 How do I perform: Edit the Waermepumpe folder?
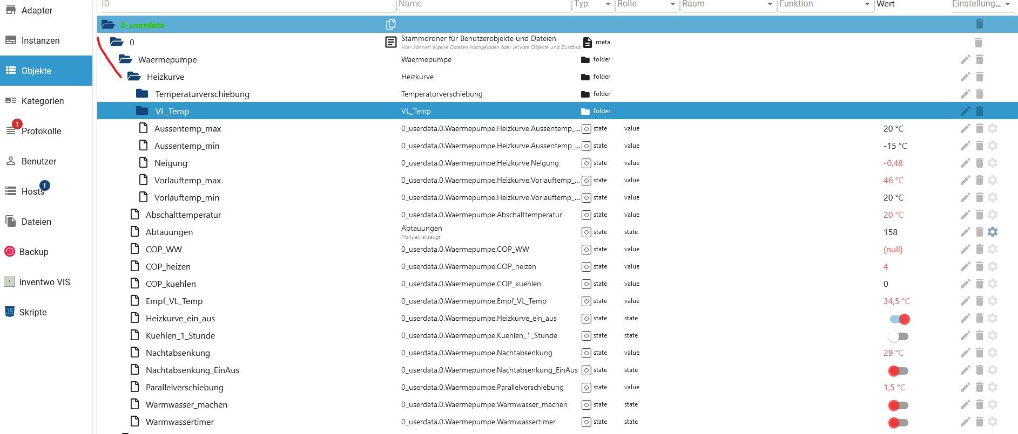pyautogui.click(x=965, y=59)
